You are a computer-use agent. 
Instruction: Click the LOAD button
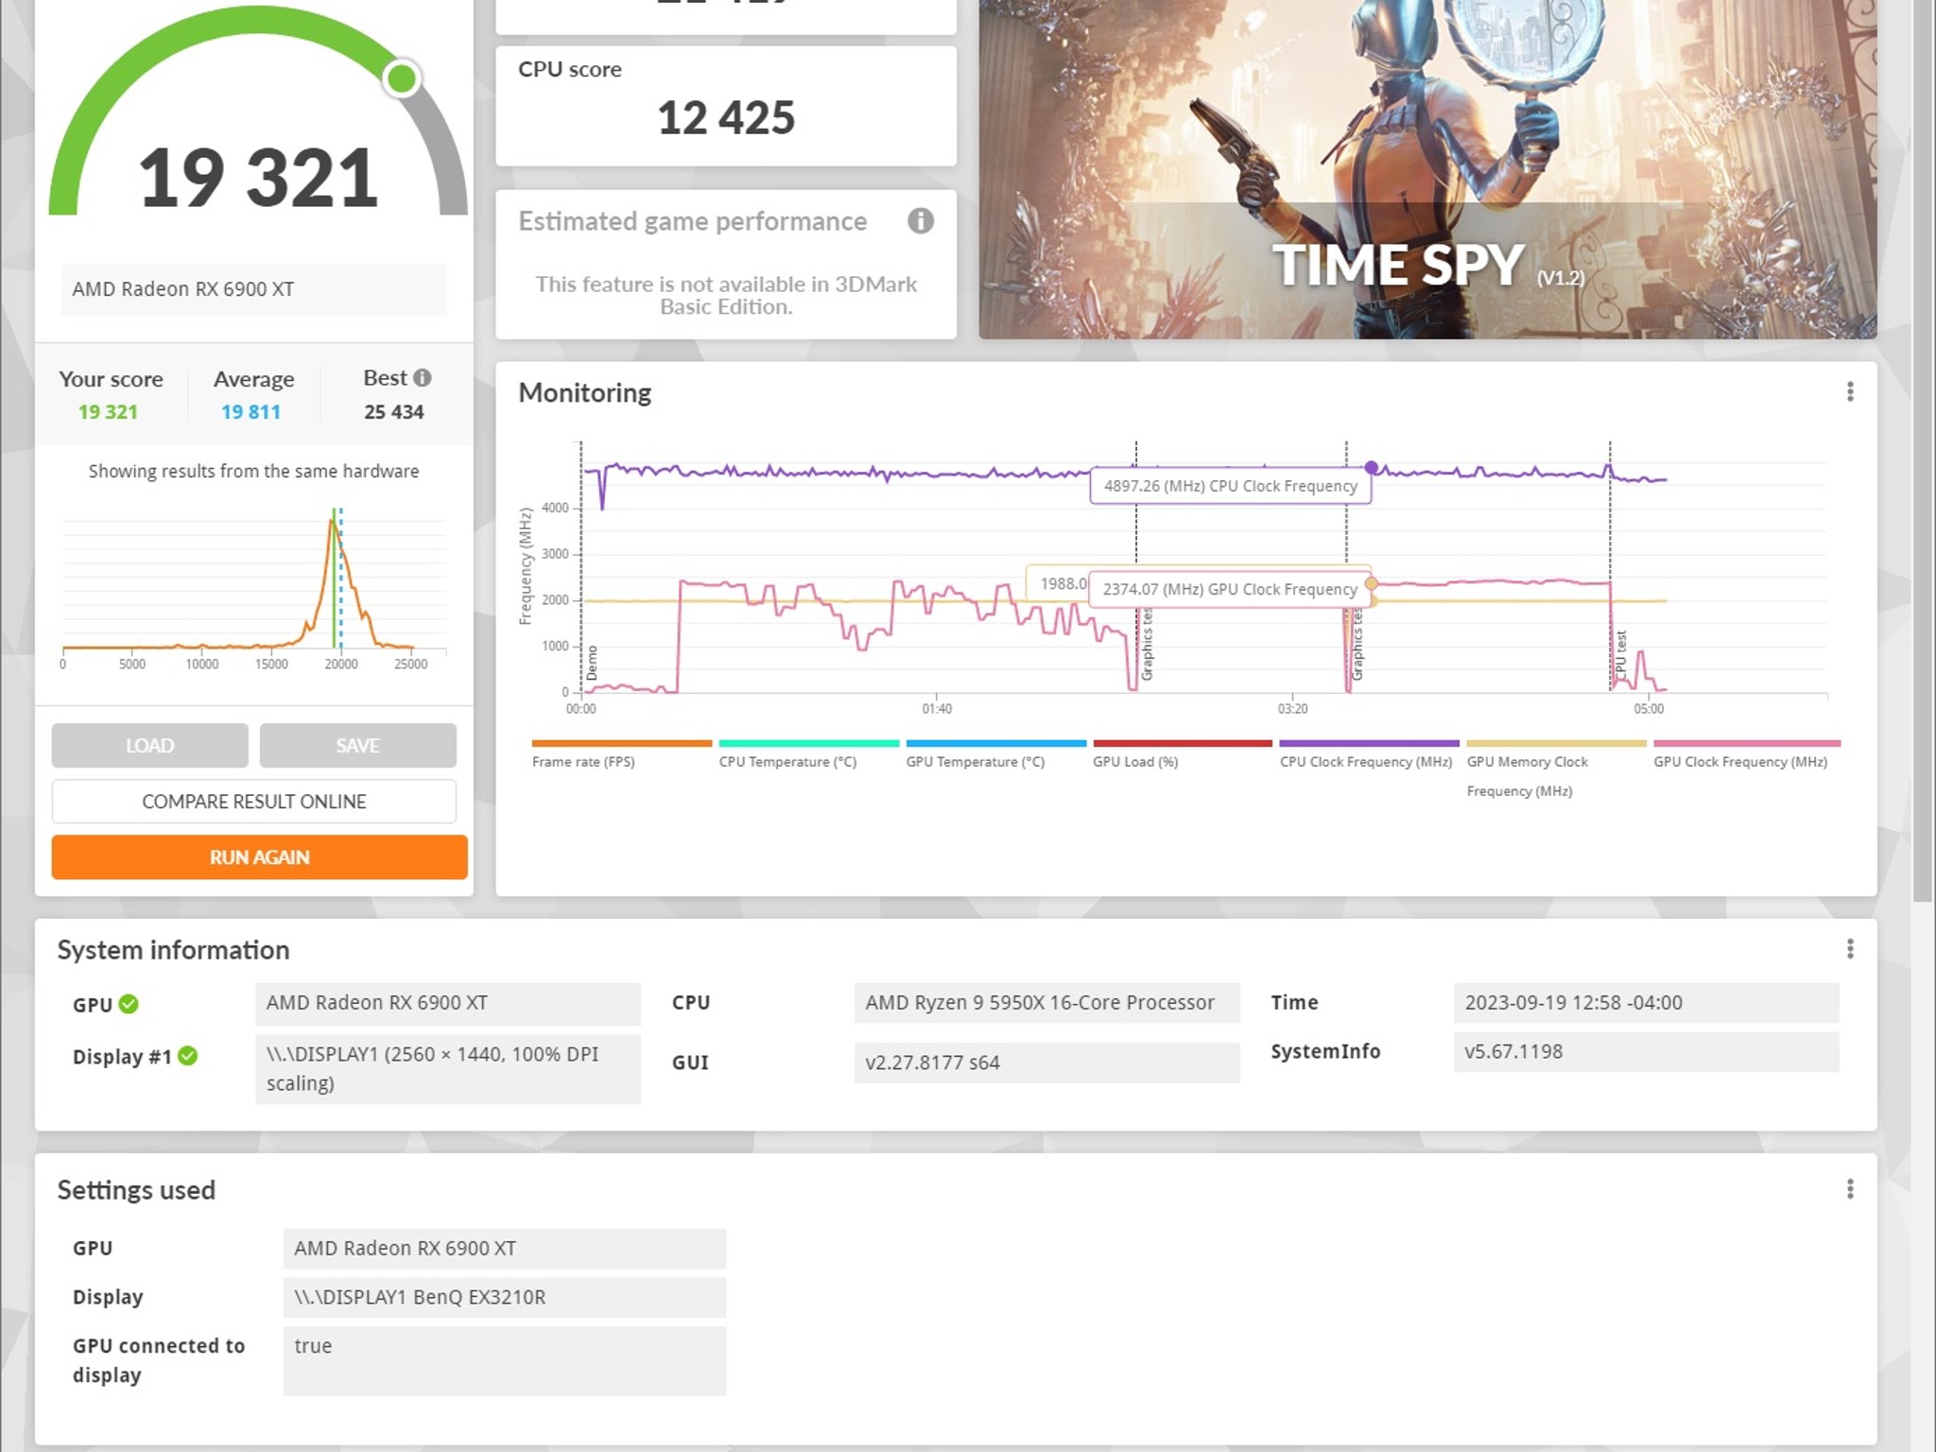tap(150, 746)
